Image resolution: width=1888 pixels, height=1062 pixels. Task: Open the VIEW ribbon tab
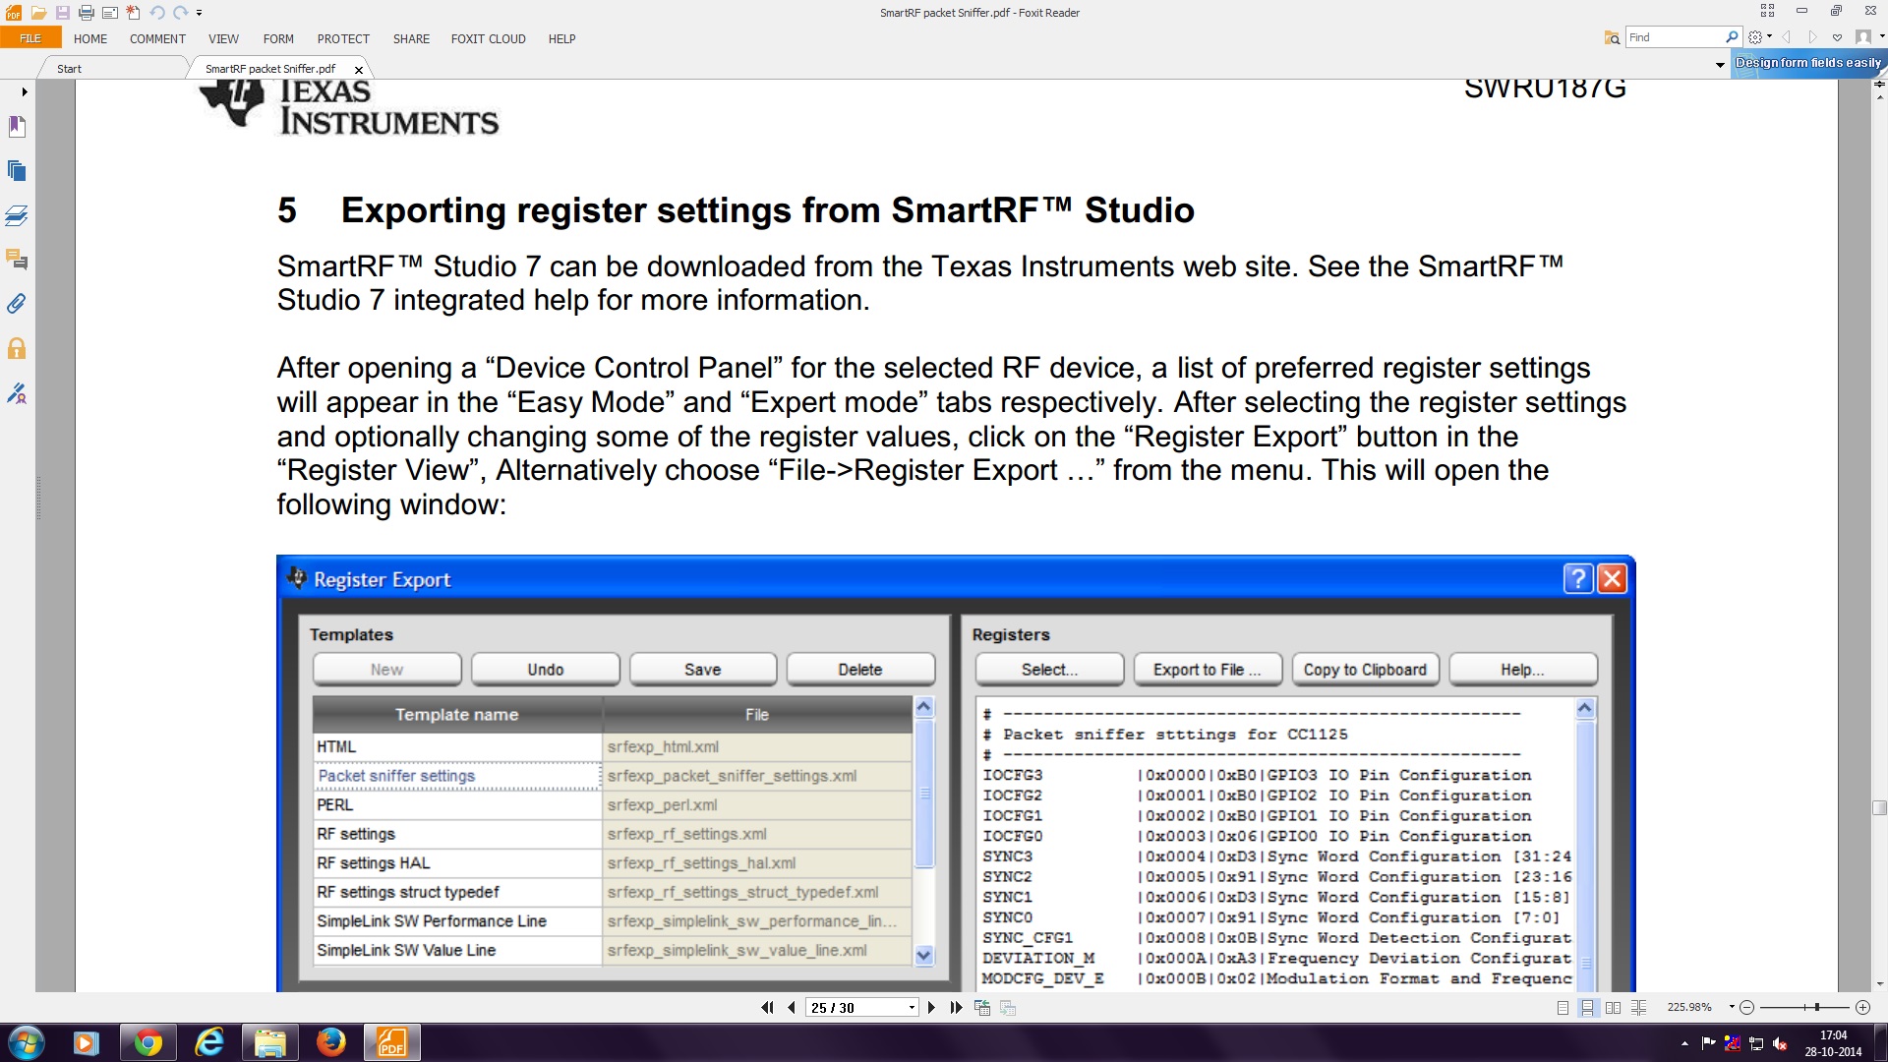223,38
